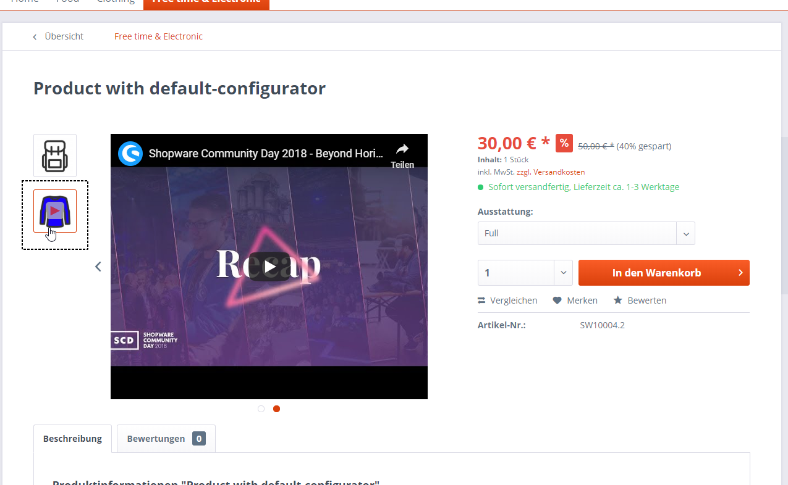Click the Vergleichen compare icon
This screenshot has width=788, height=485.
click(481, 301)
